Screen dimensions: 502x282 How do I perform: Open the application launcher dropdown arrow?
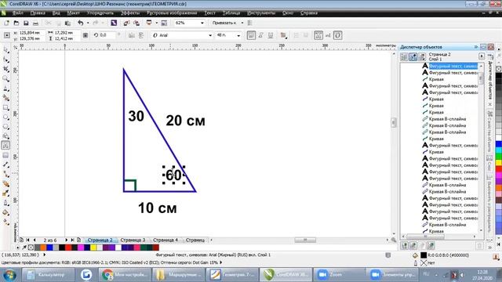[x=156, y=23]
